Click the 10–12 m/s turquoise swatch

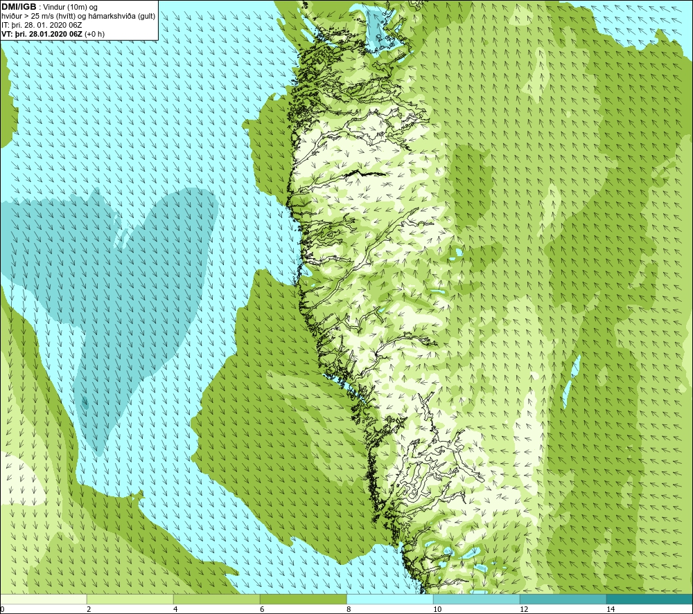pyautogui.click(x=477, y=599)
